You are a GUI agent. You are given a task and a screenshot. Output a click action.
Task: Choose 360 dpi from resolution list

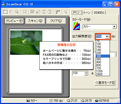tap(103, 59)
